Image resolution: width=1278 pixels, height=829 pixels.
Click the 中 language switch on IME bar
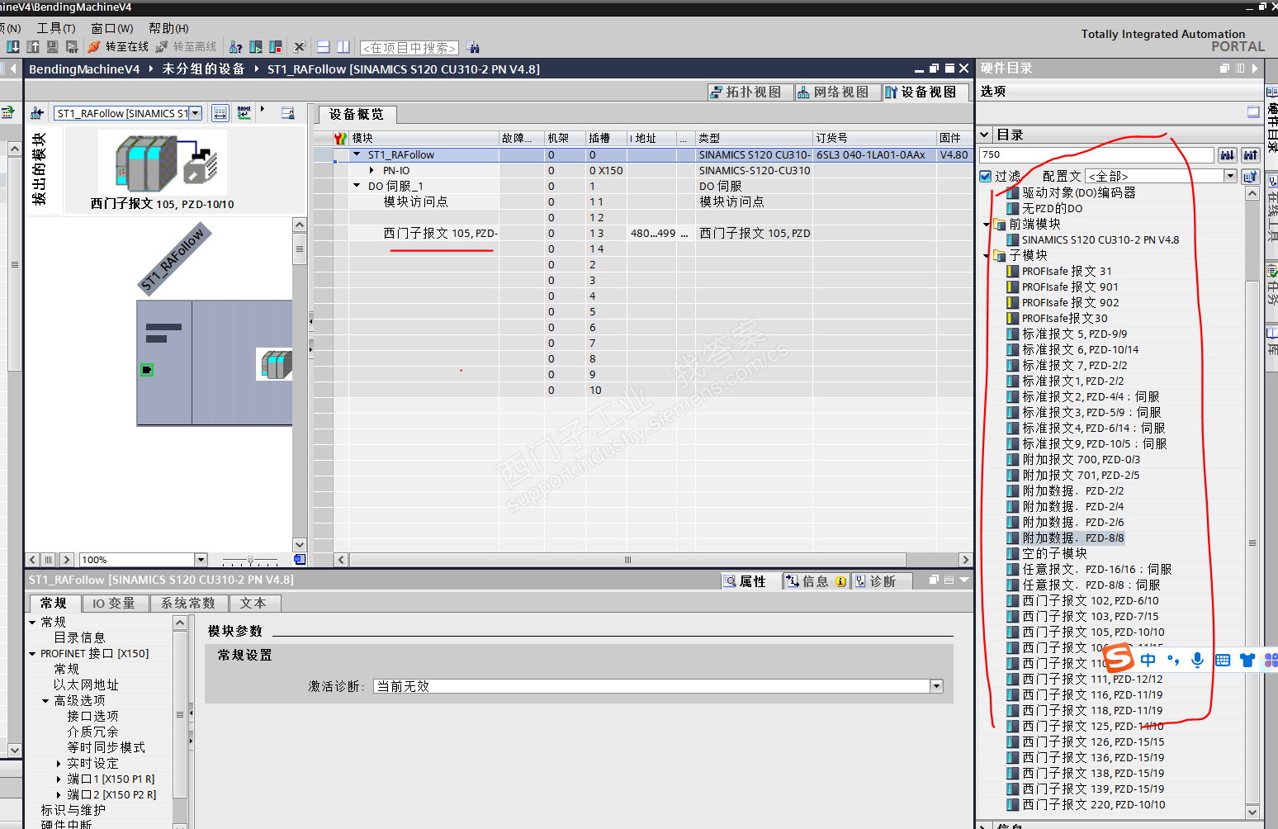pos(1148,660)
